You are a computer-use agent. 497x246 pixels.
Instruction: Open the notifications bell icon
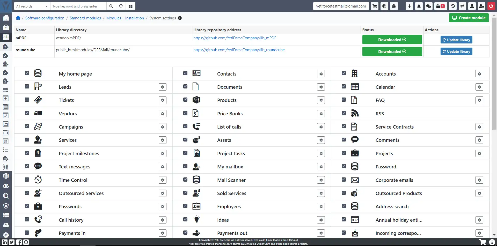(x=419, y=6)
